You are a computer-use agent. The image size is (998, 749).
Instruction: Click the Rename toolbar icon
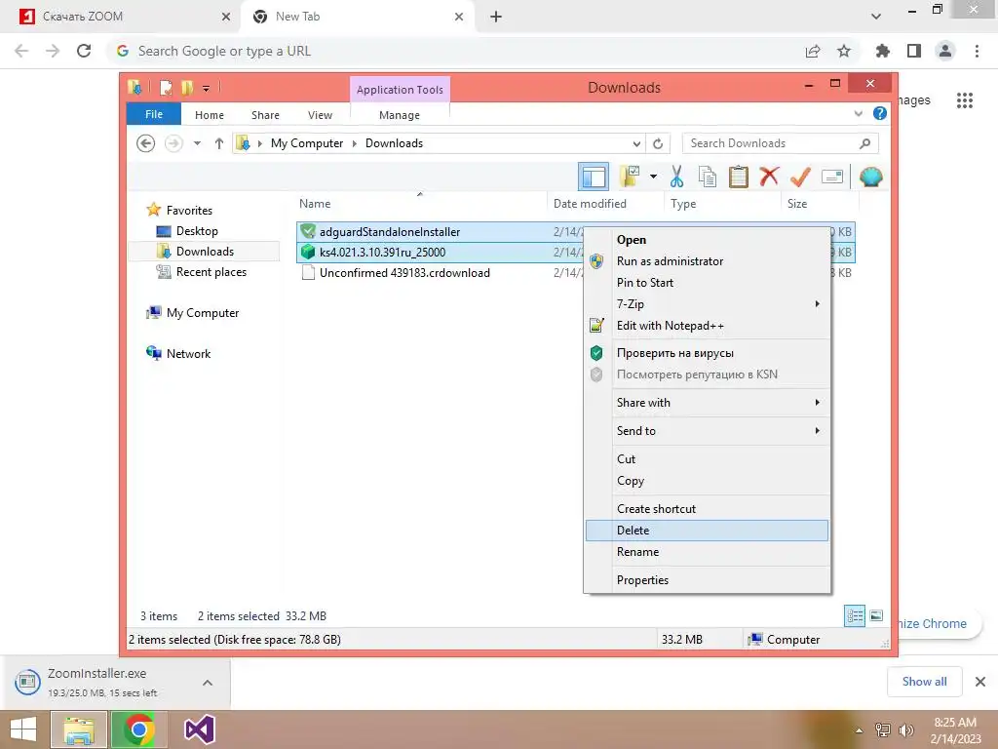832,177
